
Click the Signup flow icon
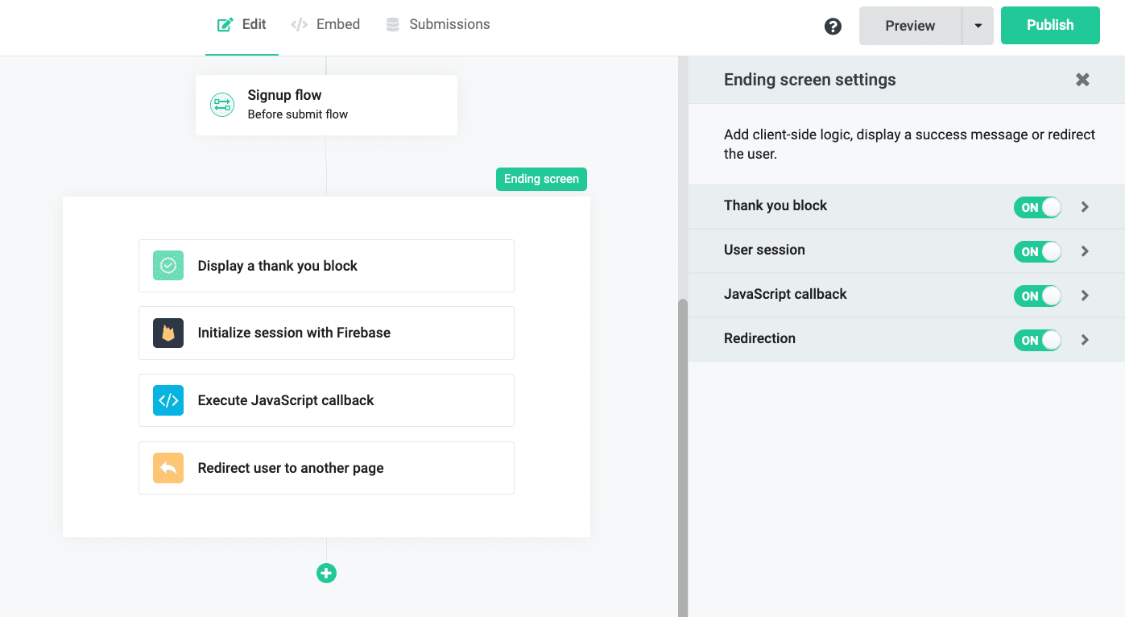222,105
